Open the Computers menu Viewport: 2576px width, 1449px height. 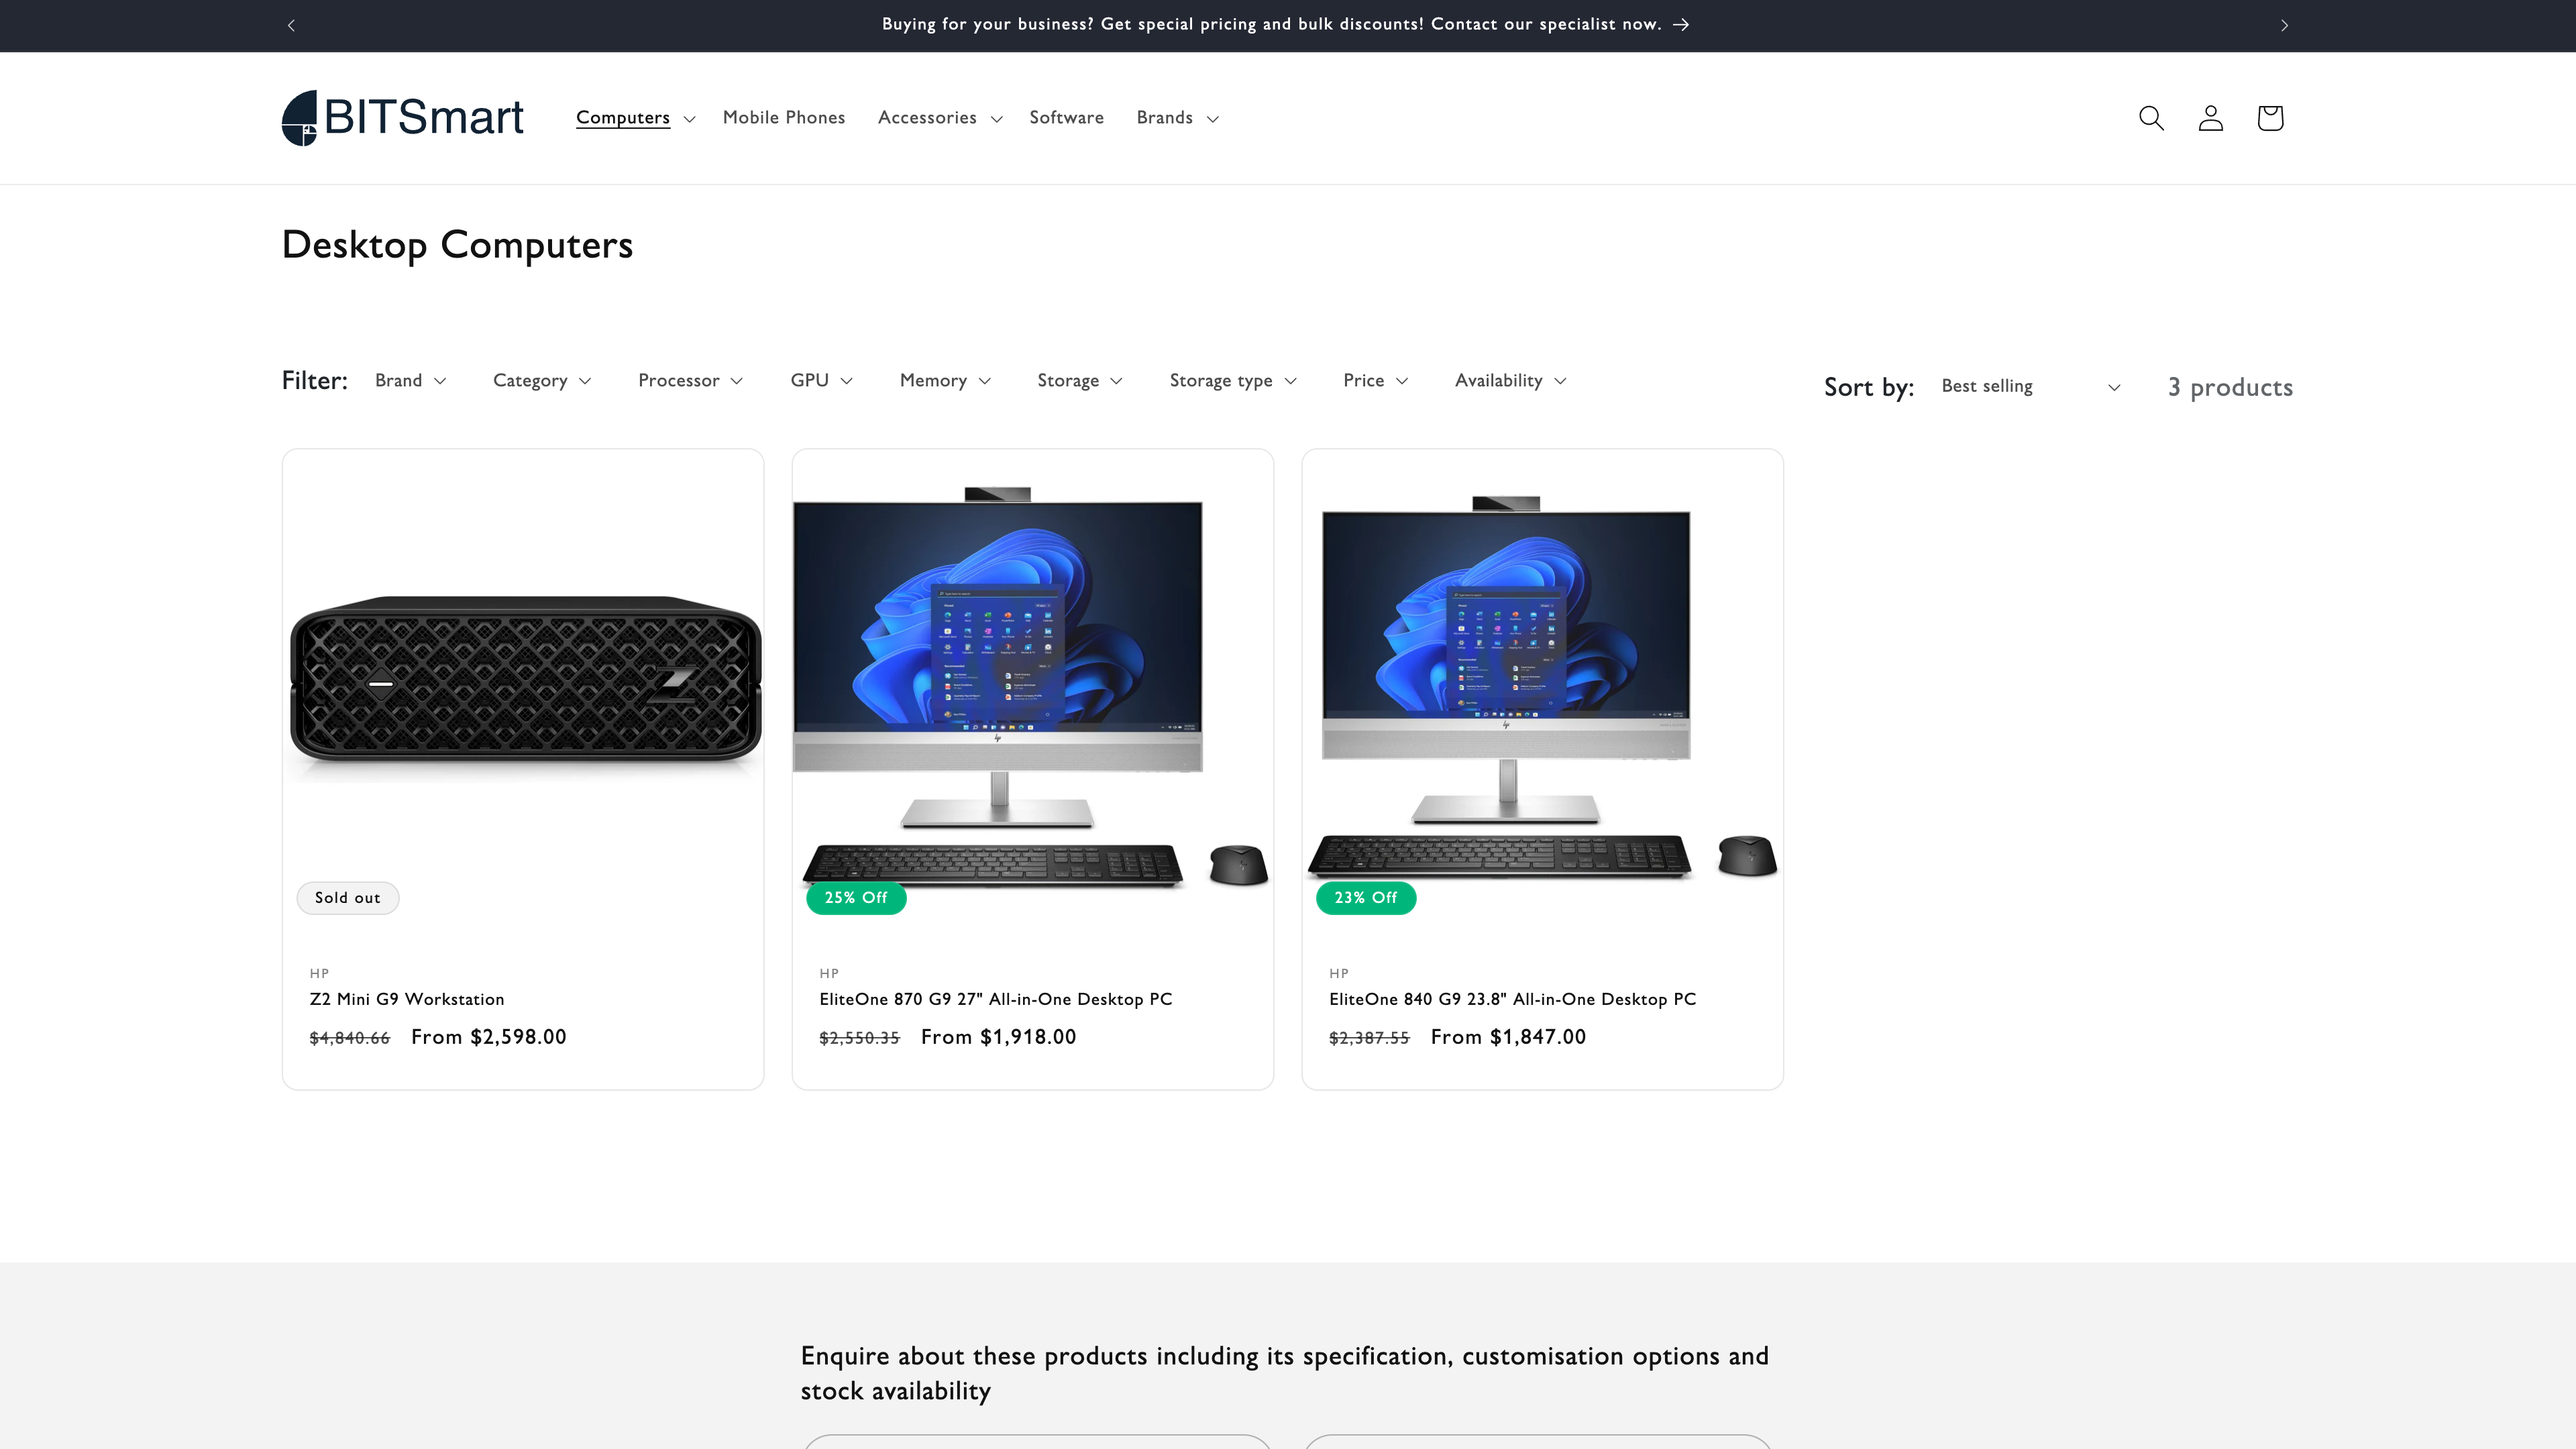633,117
